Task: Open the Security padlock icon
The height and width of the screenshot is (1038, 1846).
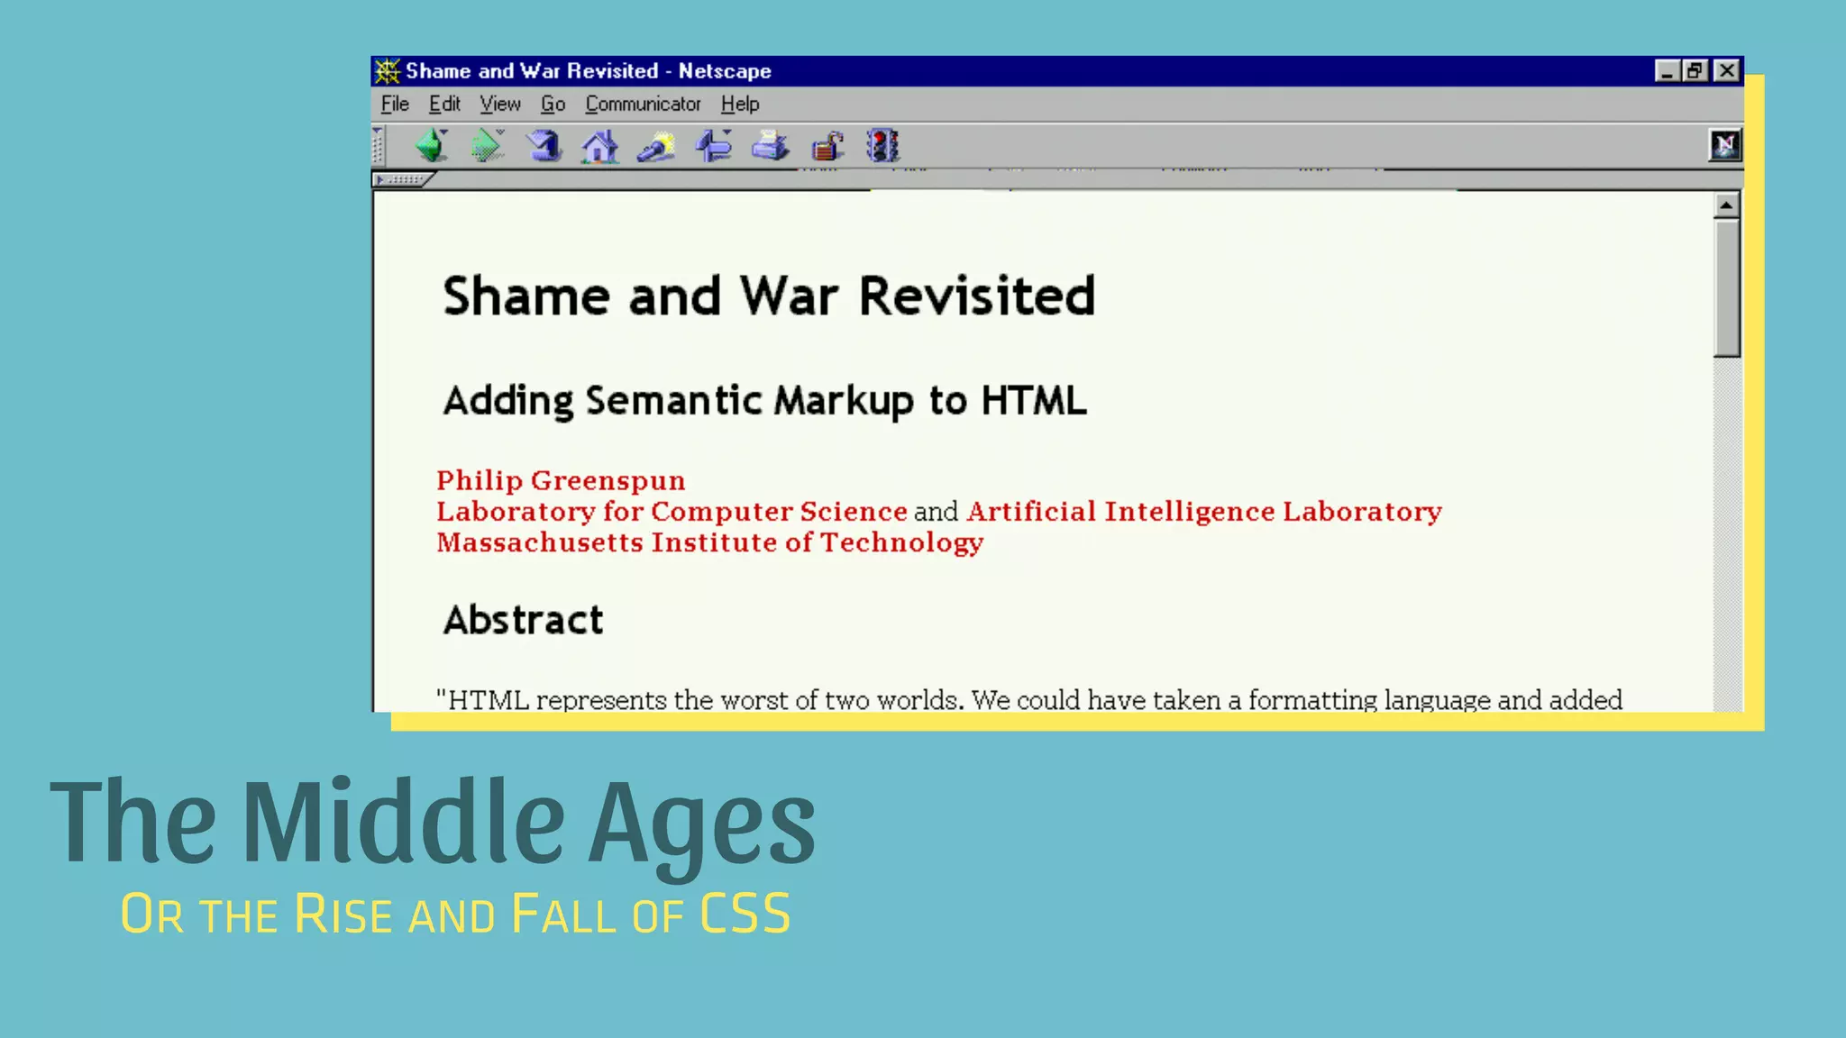Action: tap(827, 146)
